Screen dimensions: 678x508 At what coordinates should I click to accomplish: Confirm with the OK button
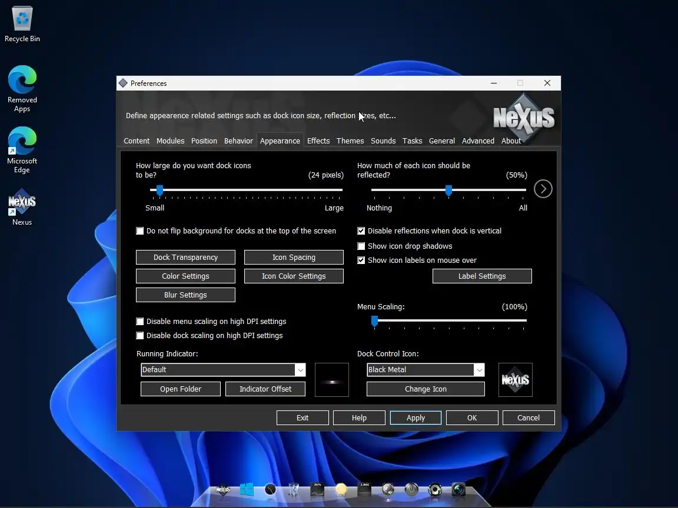coord(472,417)
